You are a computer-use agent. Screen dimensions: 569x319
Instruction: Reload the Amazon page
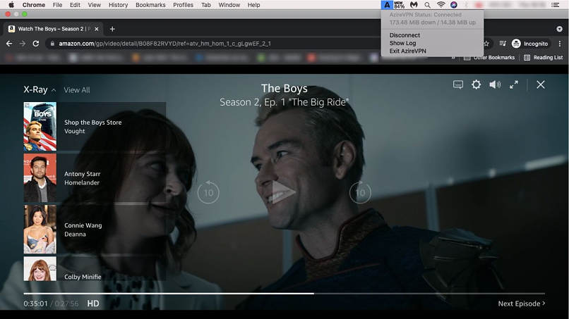[x=35, y=44]
